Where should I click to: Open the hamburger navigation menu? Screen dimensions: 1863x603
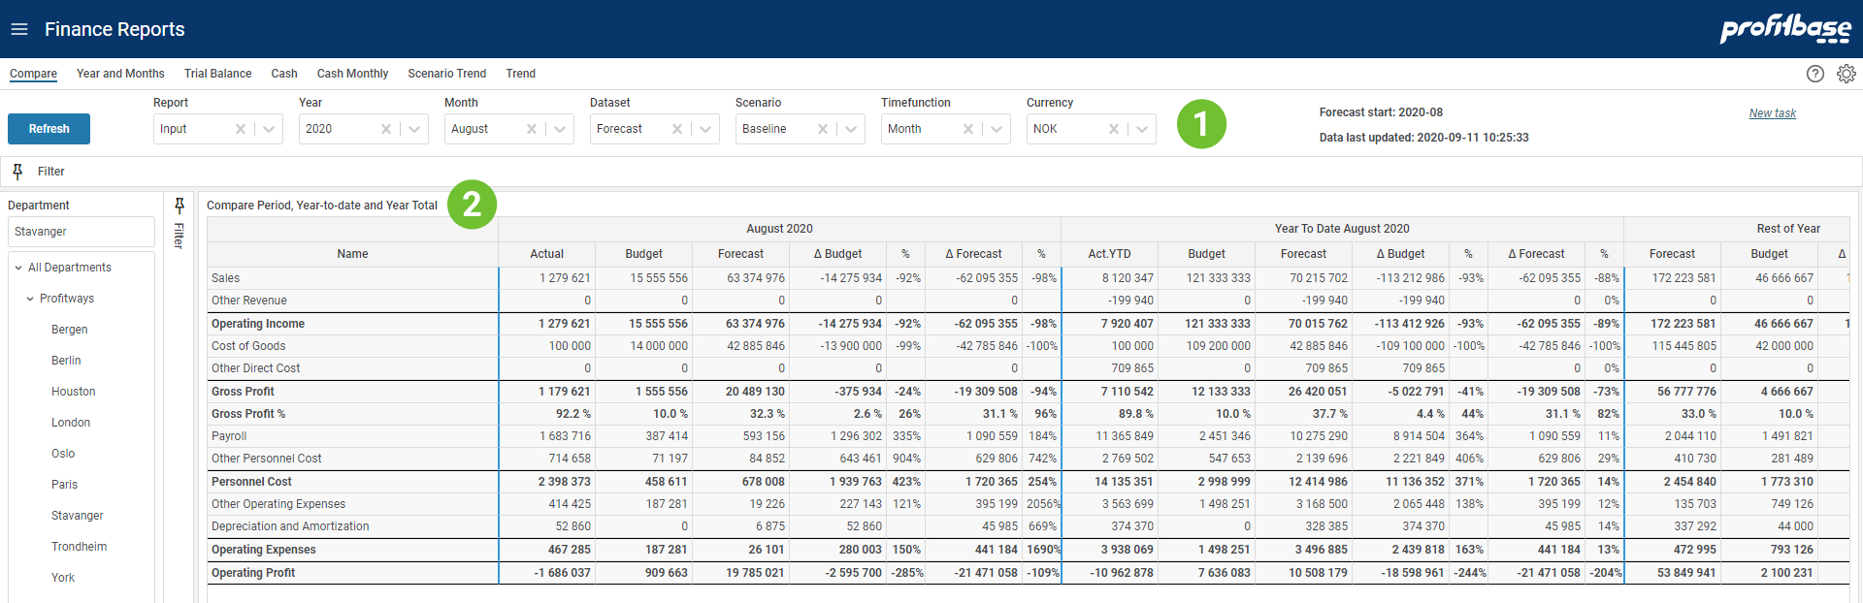pyautogui.click(x=19, y=29)
